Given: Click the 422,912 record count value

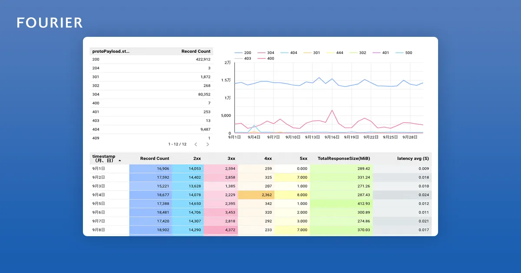Looking at the screenshot, I should (203, 59).
